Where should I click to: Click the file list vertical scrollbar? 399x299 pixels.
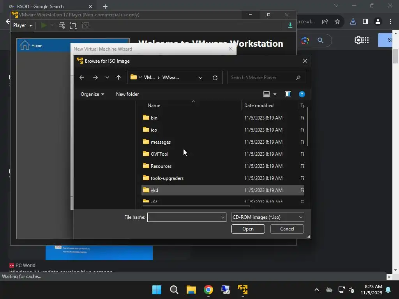[308, 127]
